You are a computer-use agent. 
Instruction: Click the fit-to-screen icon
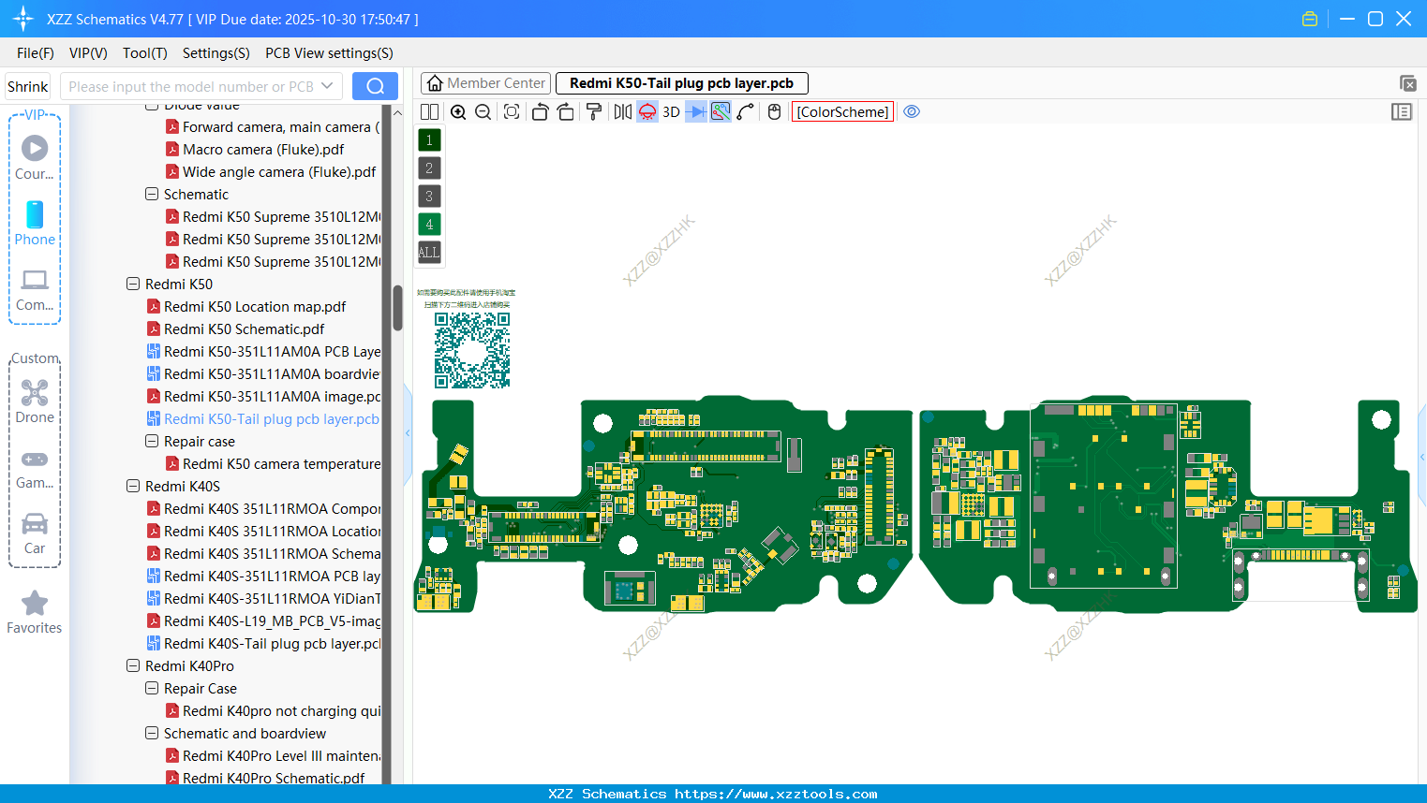[512, 112]
